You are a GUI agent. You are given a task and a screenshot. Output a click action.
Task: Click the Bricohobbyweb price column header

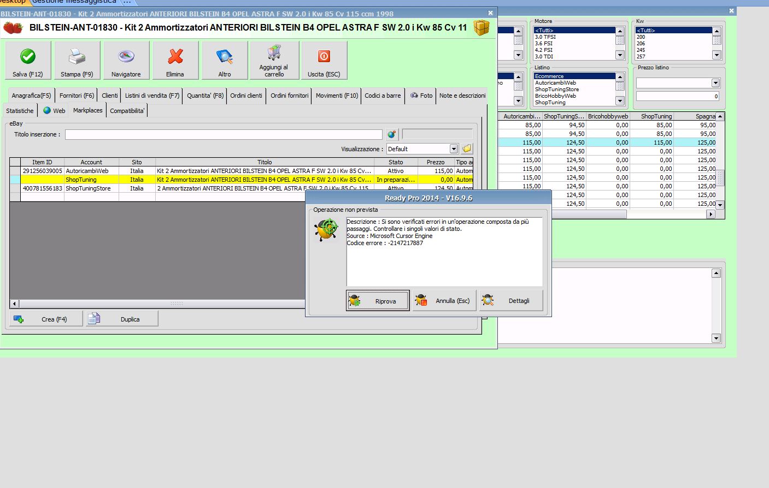pos(608,116)
